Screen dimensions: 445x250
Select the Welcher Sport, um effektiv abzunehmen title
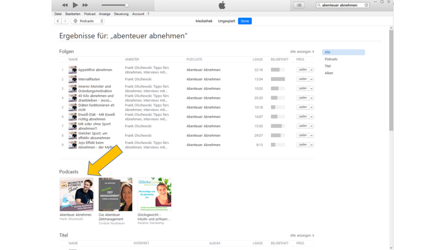[94, 135]
